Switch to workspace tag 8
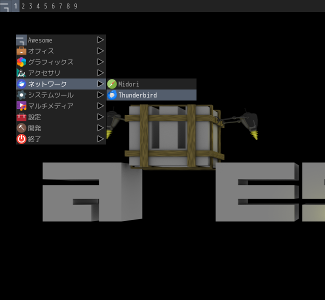Image resolution: width=325 pixels, height=300 pixels. pos(68,6)
